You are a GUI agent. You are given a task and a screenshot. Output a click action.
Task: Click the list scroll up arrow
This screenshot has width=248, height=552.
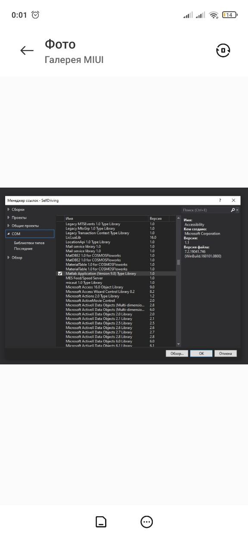click(179, 219)
